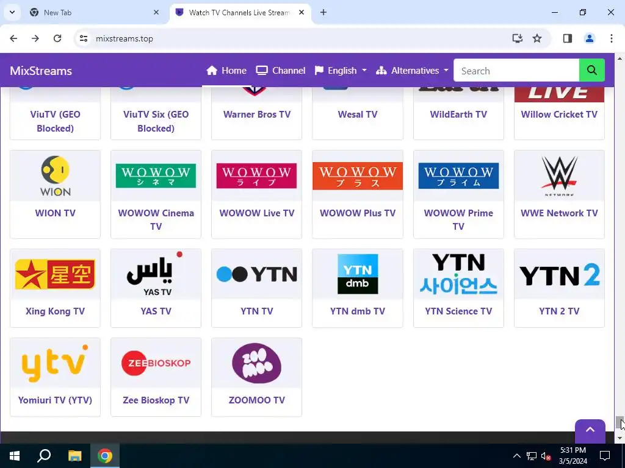The image size is (625, 468).
Task: Open the tab search chevron
Action: (12, 12)
